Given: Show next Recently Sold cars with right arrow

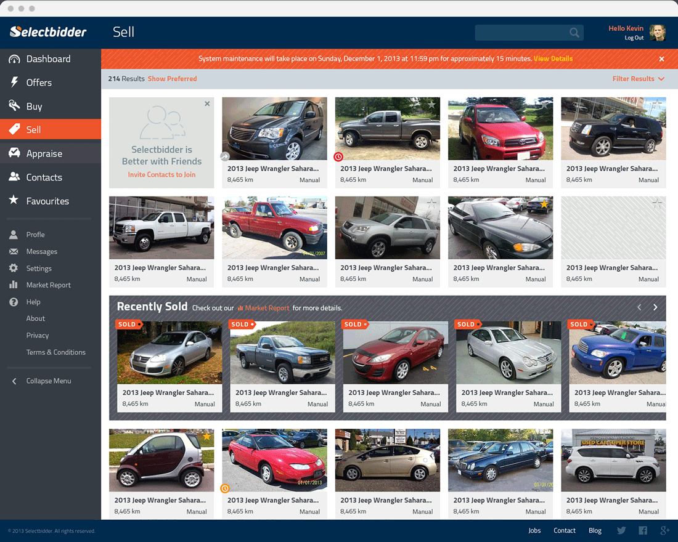Looking at the screenshot, I should tap(655, 307).
